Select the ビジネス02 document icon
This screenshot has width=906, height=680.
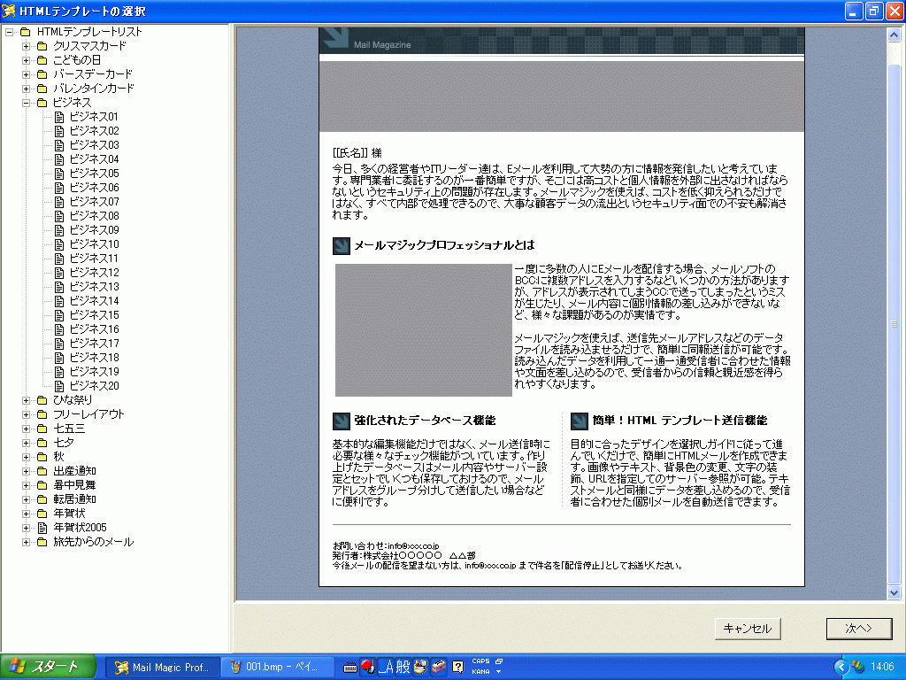point(59,131)
